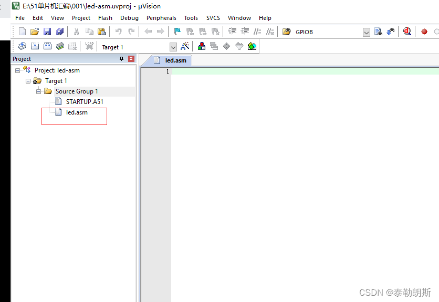Open the Debug menu
Screen dimensions: 439x302
tap(129, 18)
